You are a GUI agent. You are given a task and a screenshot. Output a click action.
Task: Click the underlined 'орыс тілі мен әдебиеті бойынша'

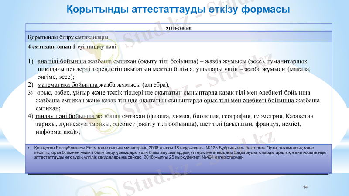point(249,101)
